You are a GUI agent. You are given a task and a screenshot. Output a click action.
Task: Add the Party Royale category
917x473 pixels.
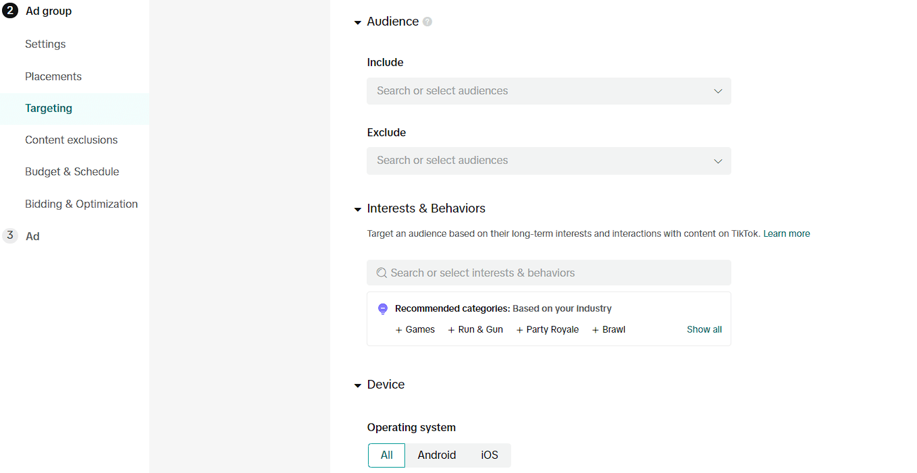coord(548,330)
